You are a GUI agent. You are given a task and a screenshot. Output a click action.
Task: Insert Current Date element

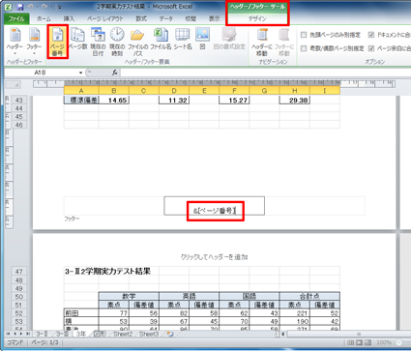click(x=98, y=42)
